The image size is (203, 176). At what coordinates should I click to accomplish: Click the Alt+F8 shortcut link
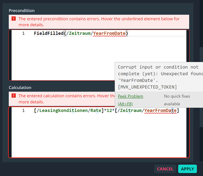(125, 104)
